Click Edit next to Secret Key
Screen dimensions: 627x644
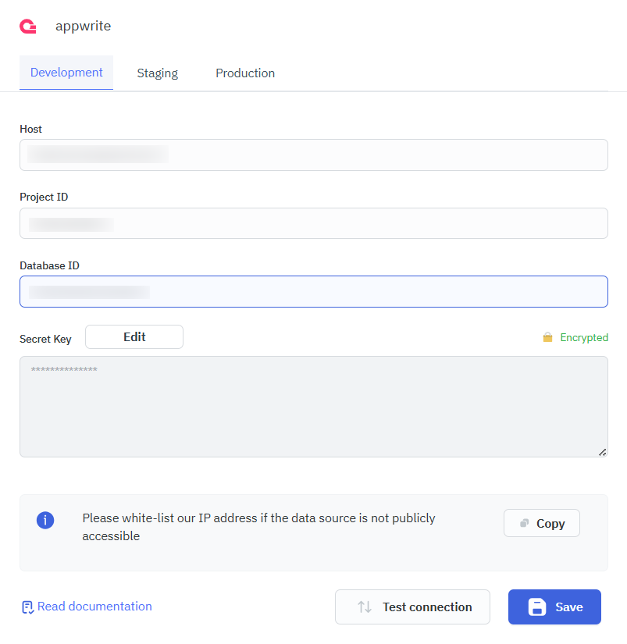[x=134, y=336]
